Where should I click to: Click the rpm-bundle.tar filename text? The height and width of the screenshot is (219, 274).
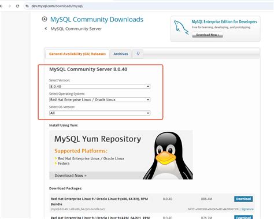point(77,209)
